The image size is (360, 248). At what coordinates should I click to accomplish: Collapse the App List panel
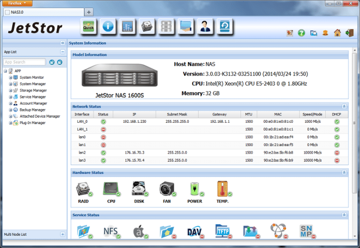tap(63, 52)
